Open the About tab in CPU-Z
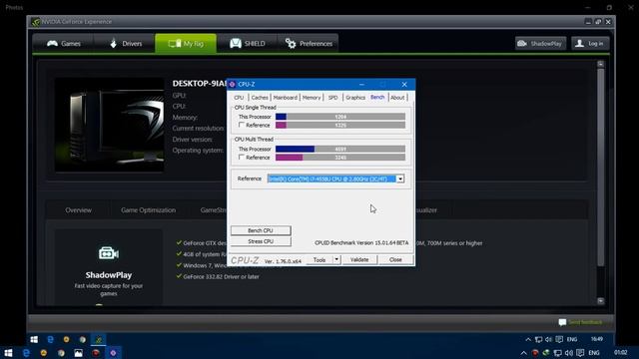This screenshot has width=639, height=359. [397, 98]
